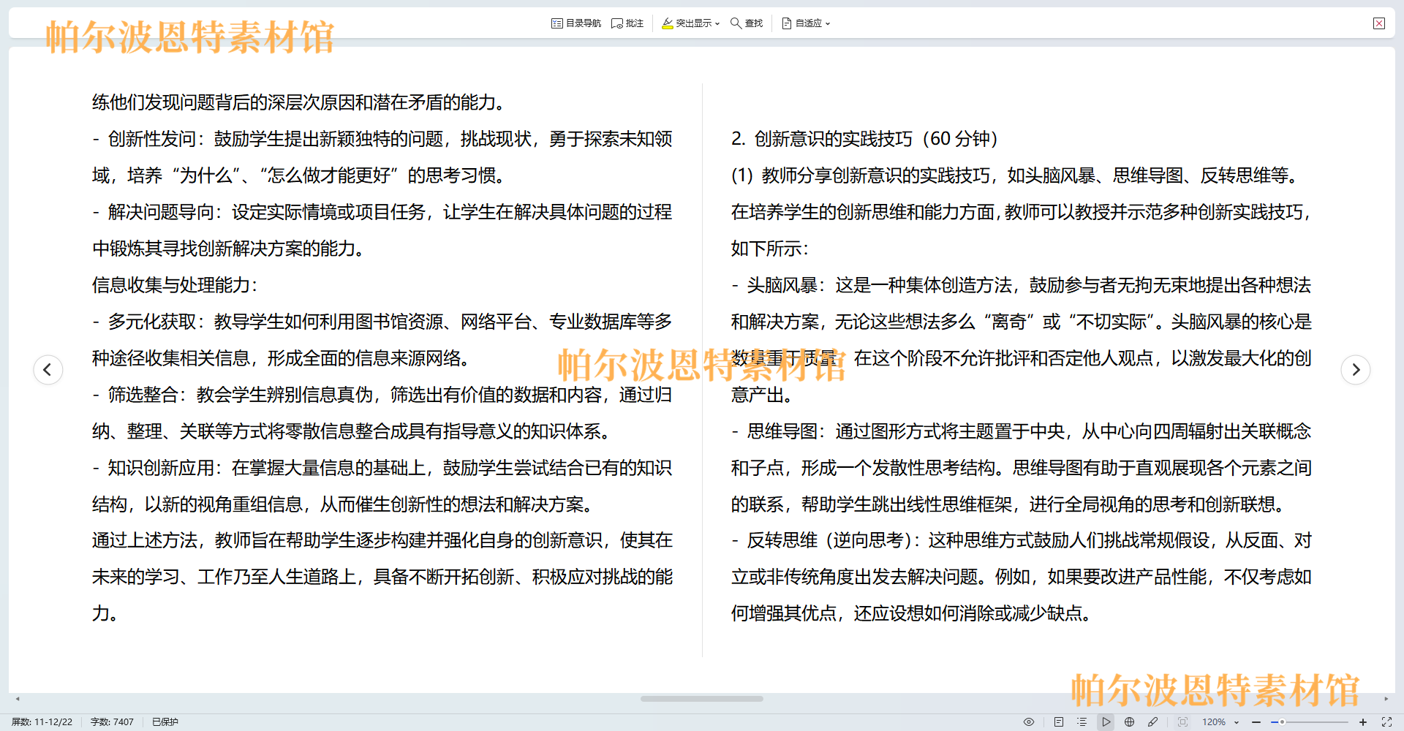
Task: Toggle the eye protection mode icon
Action: tap(1029, 721)
